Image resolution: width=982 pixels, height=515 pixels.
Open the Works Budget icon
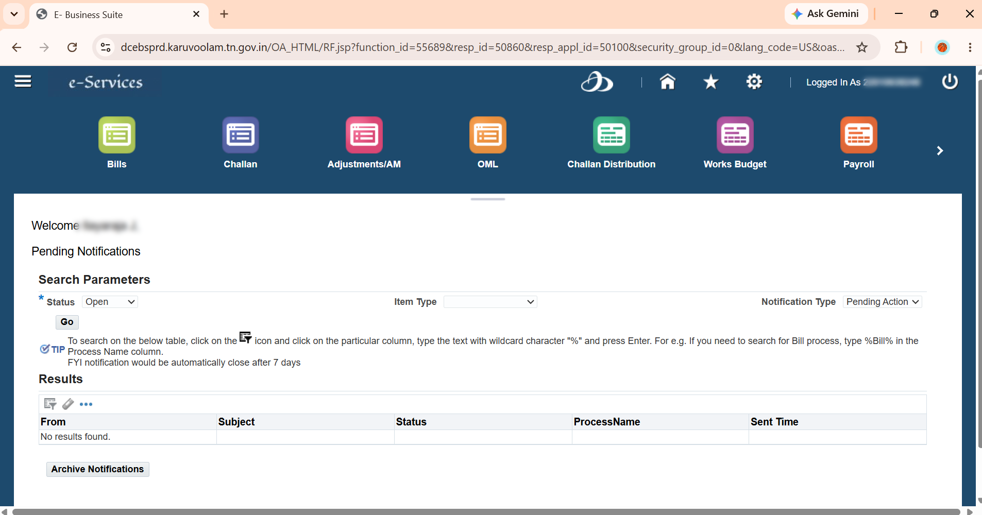735,135
